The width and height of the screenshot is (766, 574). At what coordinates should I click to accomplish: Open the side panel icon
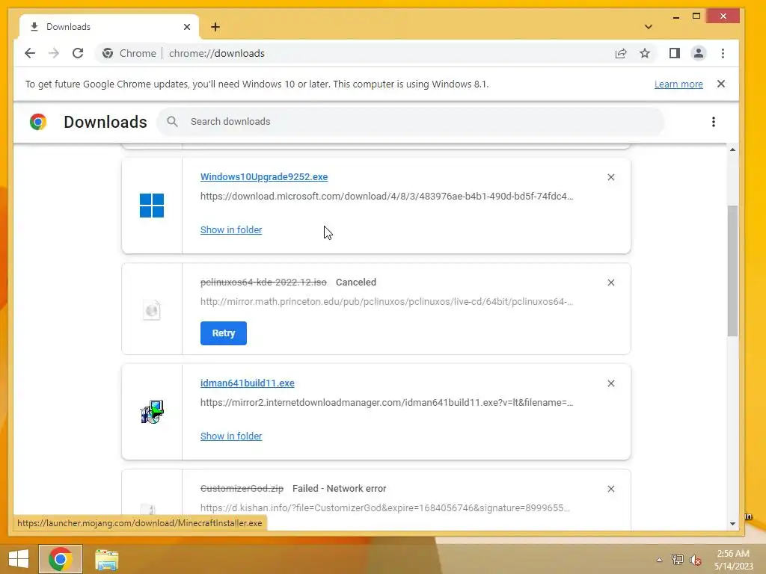coord(675,53)
